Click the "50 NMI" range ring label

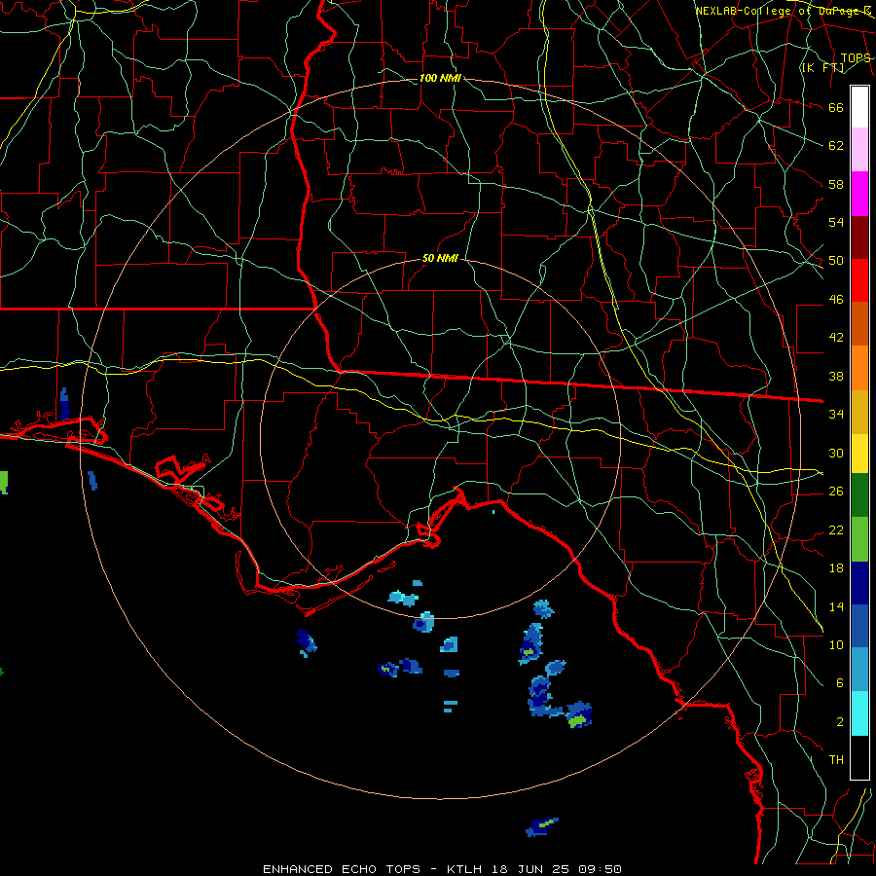pos(440,258)
